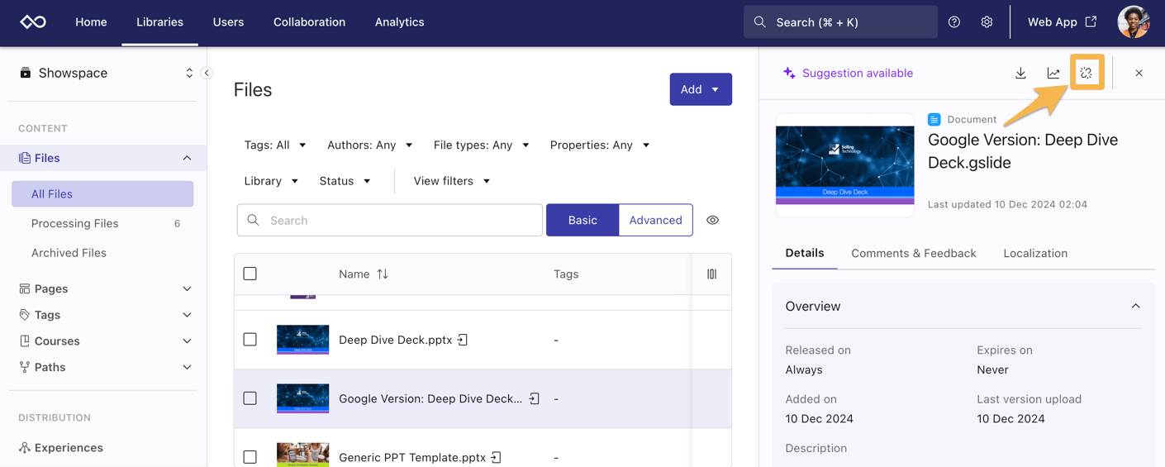Image resolution: width=1165 pixels, height=467 pixels.
Task: Open file analytics chart icon
Action: coord(1053,74)
